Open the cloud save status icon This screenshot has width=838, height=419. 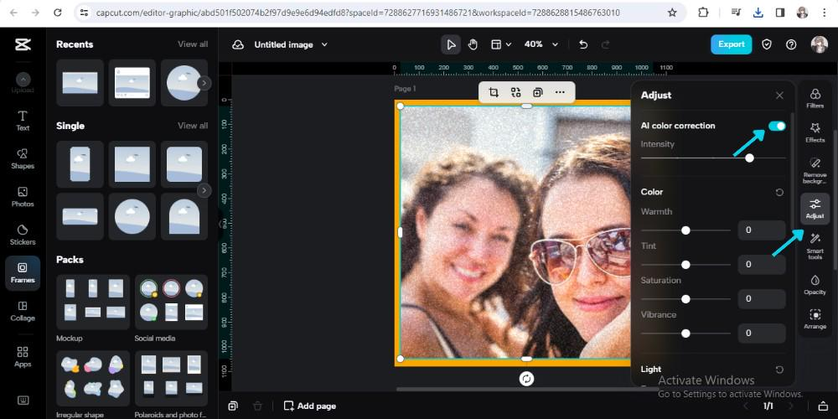point(238,44)
